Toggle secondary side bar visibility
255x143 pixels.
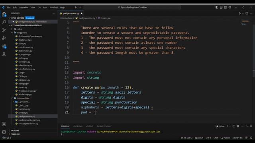(x=226, y=8)
